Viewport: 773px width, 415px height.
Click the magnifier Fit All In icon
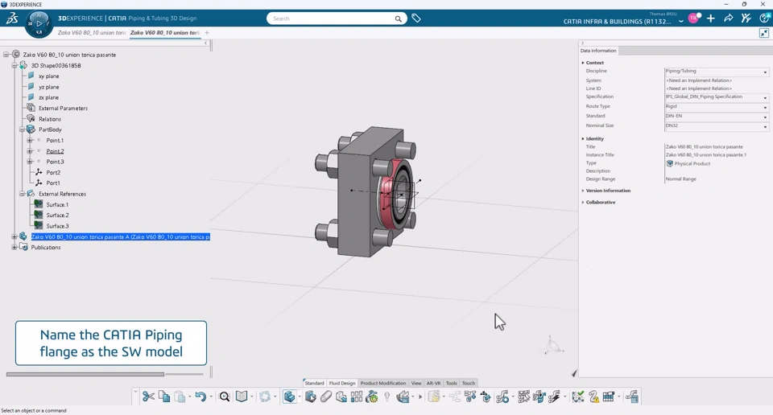pyautogui.click(x=225, y=397)
